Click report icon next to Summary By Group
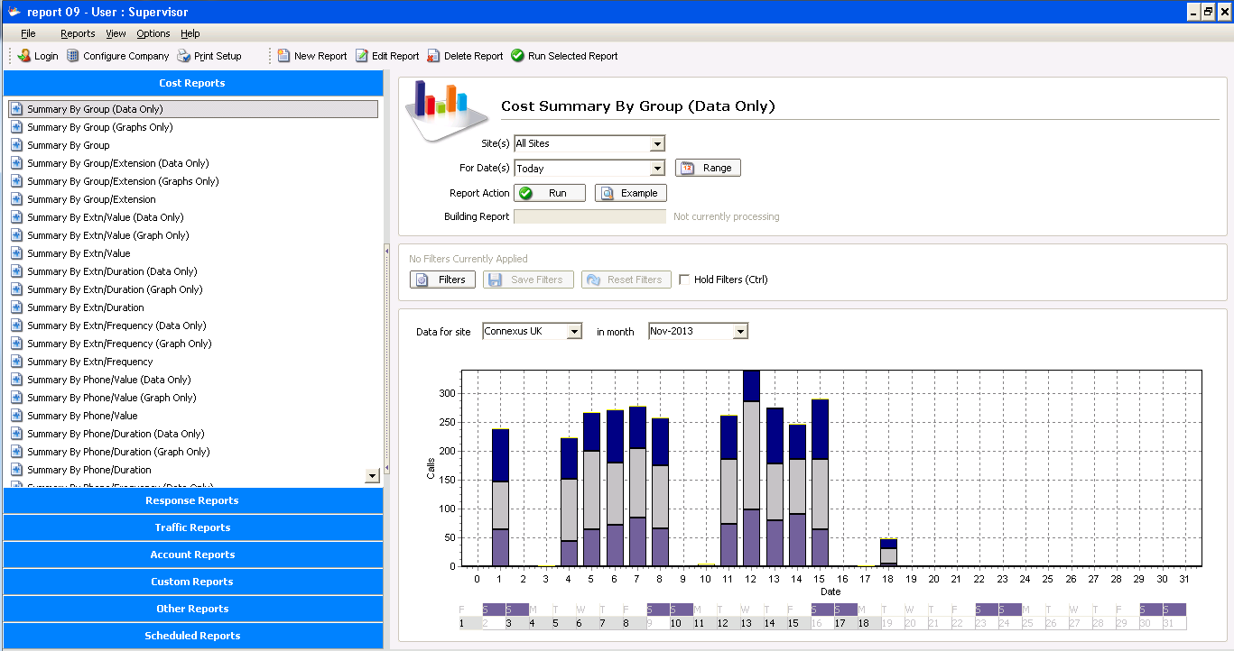 tap(16, 145)
